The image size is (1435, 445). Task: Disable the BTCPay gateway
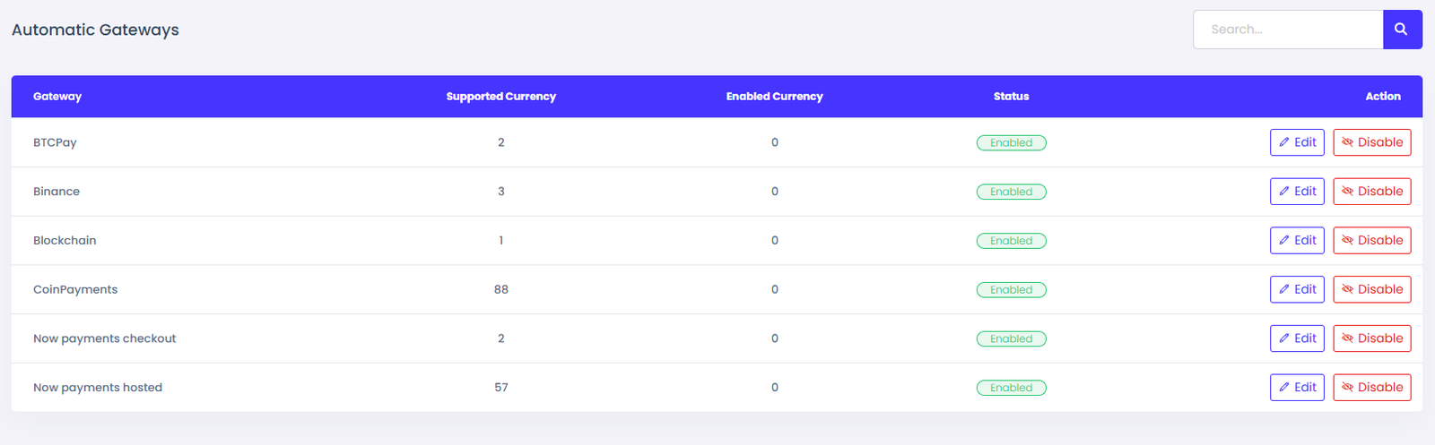(1371, 142)
